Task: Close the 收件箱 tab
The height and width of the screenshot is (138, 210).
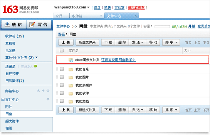Action: point(101,16)
